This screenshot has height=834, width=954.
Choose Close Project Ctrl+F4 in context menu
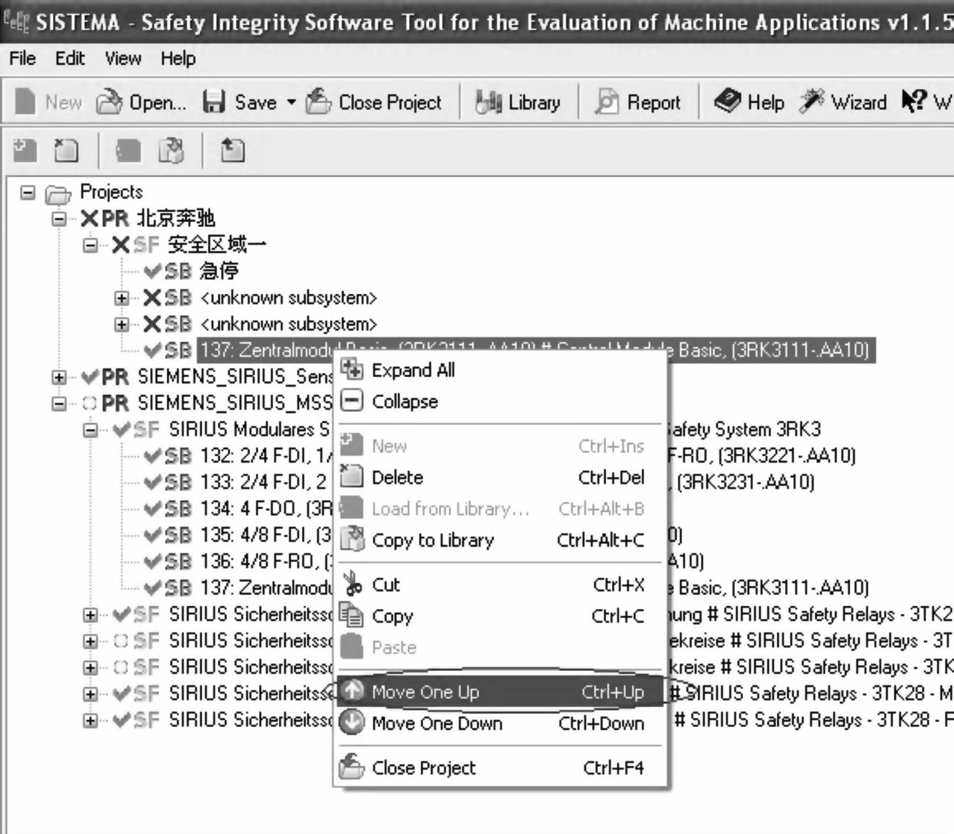(x=500, y=768)
